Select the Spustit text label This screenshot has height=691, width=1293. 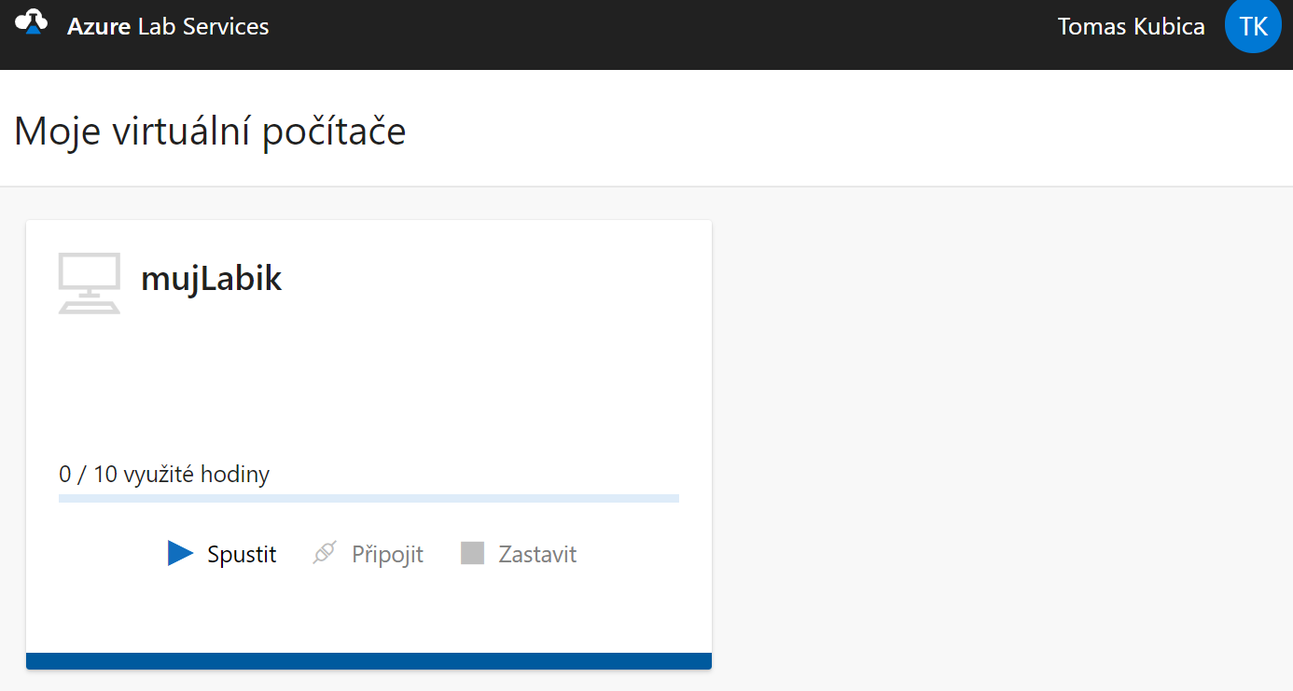click(x=242, y=554)
